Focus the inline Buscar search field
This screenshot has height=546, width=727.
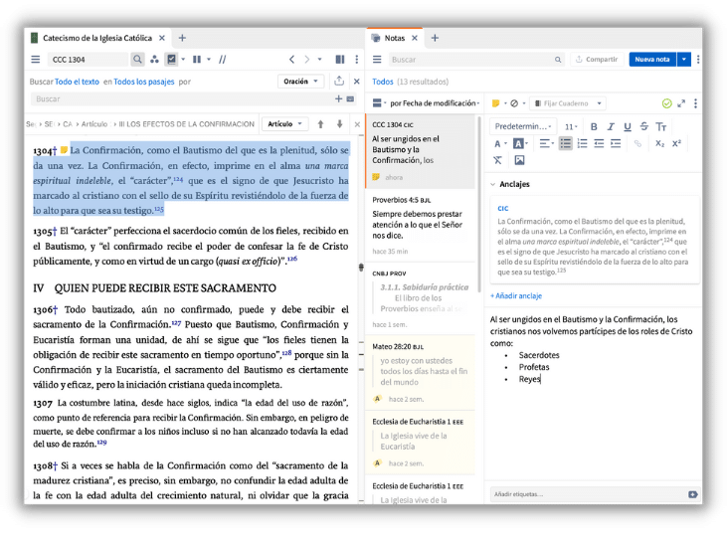(x=182, y=98)
